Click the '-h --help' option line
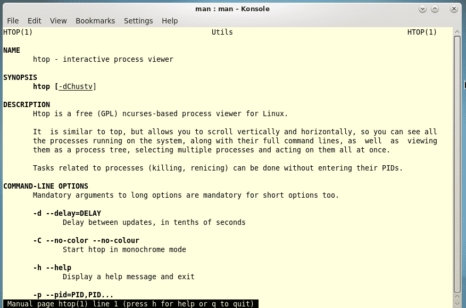Screen dimensions: 466x308 52,268
